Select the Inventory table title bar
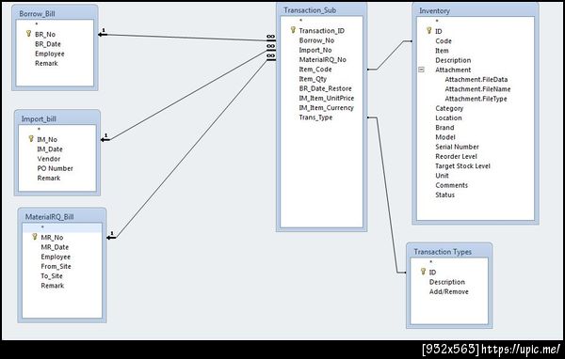 [x=476, y=10]
